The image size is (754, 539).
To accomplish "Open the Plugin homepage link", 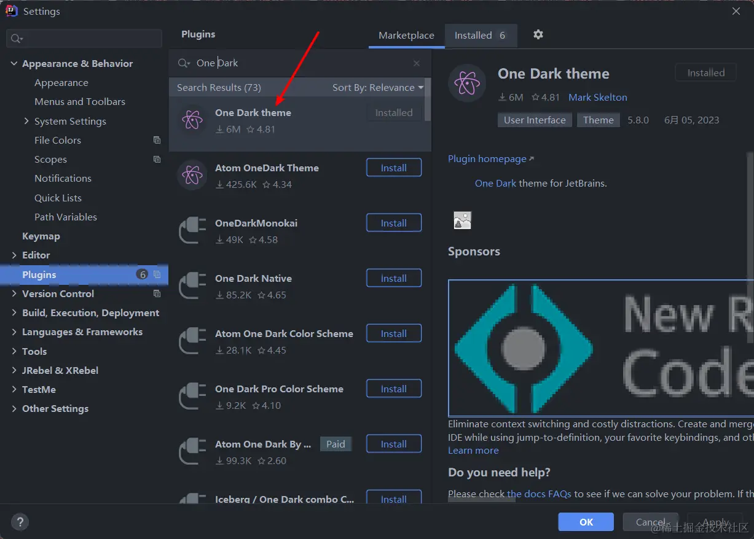I will point(491,158).
